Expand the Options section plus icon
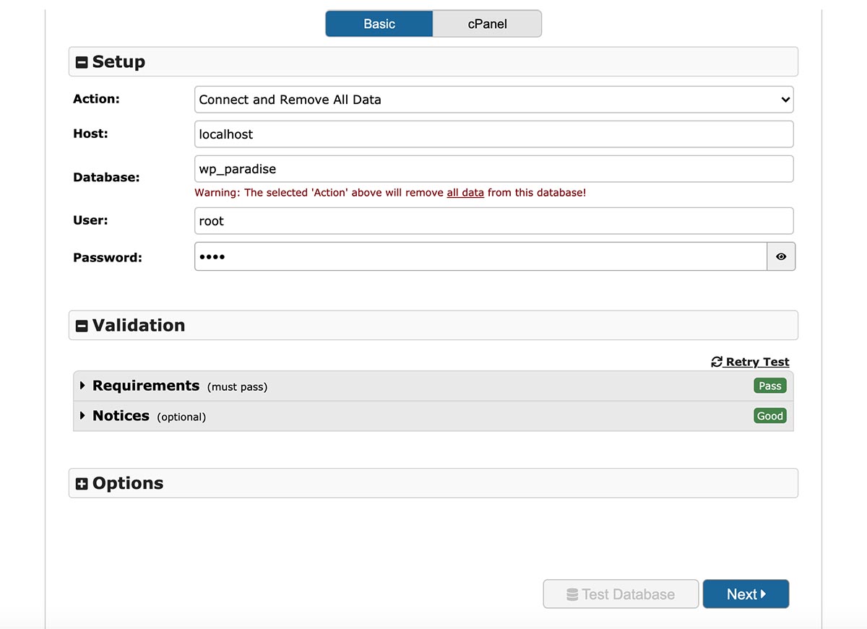 [82, 484]
